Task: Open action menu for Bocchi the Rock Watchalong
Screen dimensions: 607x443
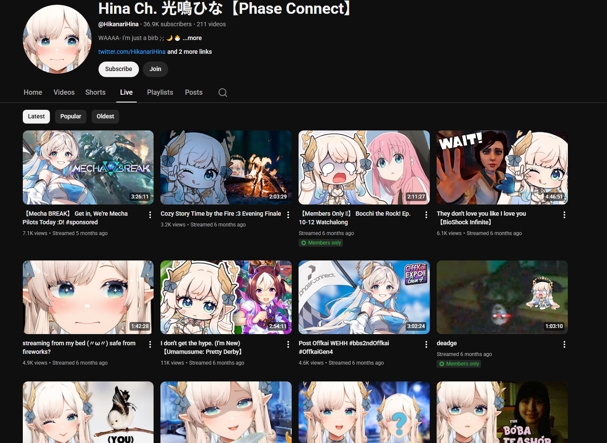Action: (426, 215)
